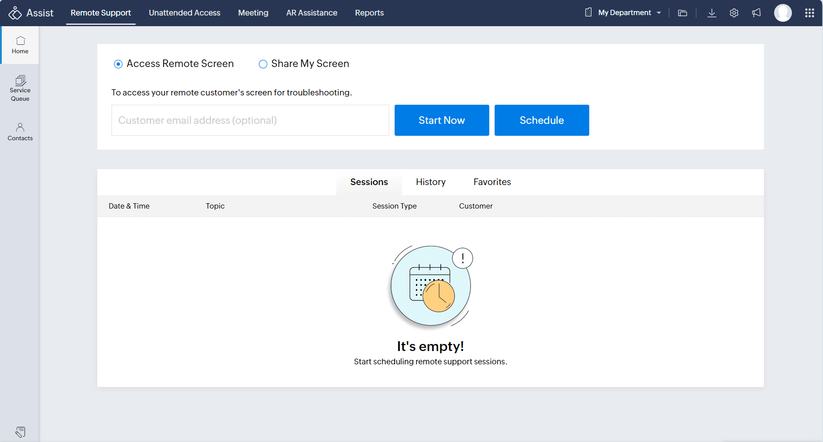The width and height of the screenshot is (823, 442).
Task: Focus the customer email address field
Action: click(250, 120)
